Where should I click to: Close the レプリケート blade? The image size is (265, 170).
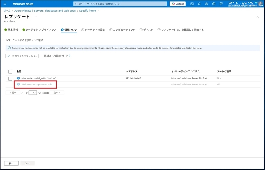click(x=258, y=17)
